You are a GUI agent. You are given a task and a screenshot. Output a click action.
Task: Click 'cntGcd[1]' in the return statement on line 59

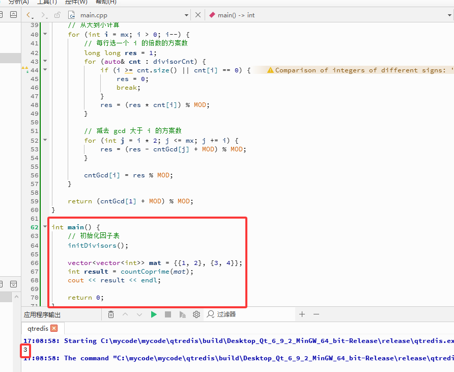pyautogui.click(x=118, y=201)
